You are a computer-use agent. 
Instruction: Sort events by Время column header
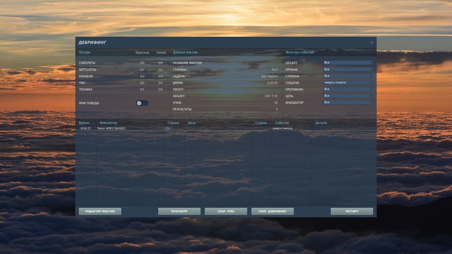click(84, 123)
